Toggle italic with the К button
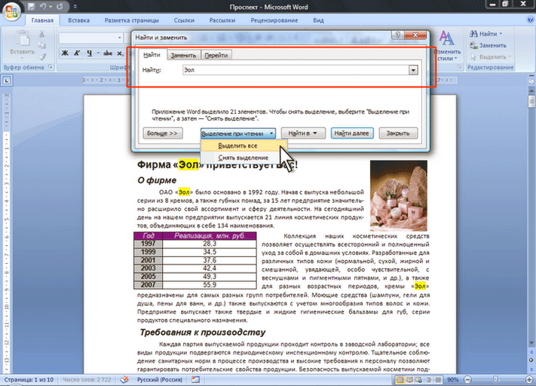Image resolution: width=536 pixels, height=386 pixels. [x=77, y=53]
